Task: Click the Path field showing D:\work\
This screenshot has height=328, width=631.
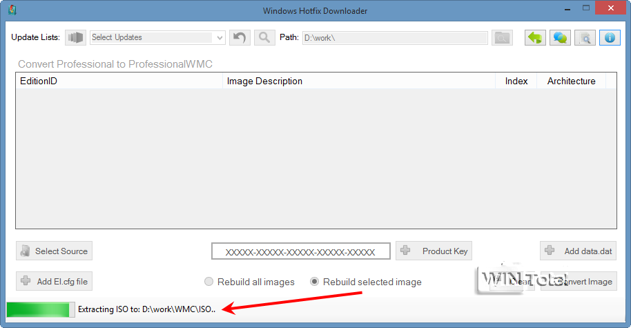Action: [x=395, y=38]
